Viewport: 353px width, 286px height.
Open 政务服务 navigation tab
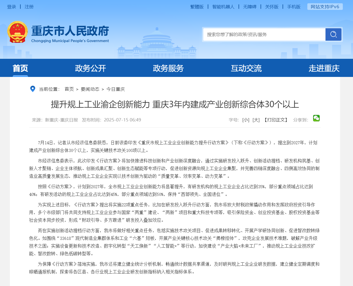(168, 68)
